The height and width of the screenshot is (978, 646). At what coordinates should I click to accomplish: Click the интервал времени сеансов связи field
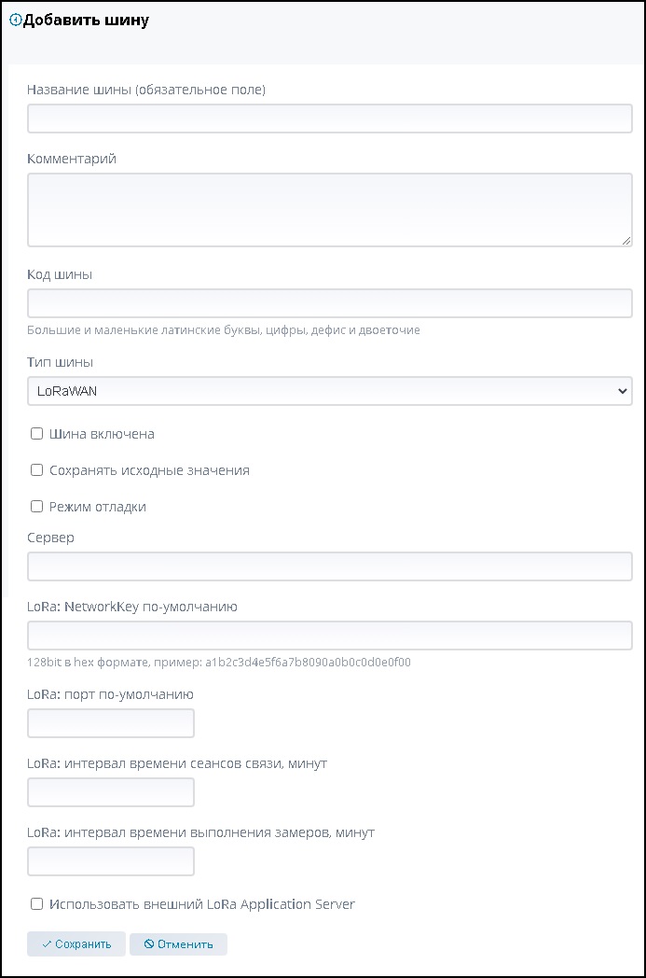111,792
